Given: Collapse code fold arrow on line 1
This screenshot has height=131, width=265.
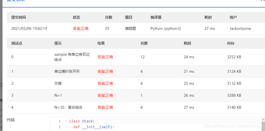Looking at the screenshot, I should click(66, 121).
